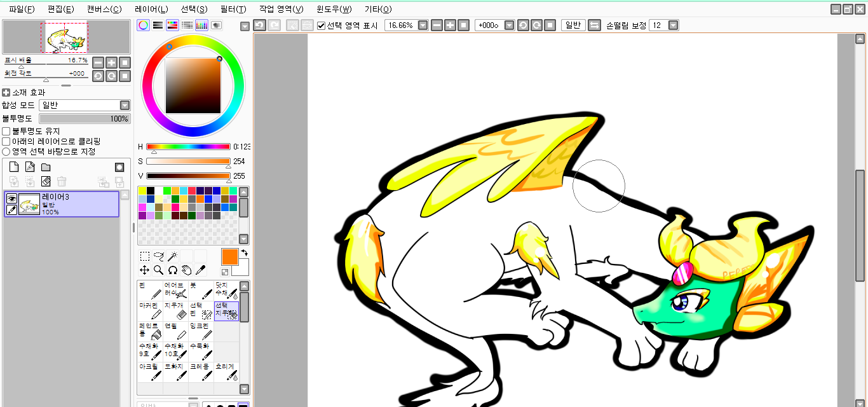This screenshot has height=407, width=868.
Task: Choose the 잉크펜 ink pen tool
Action: [x=201, y=331]
